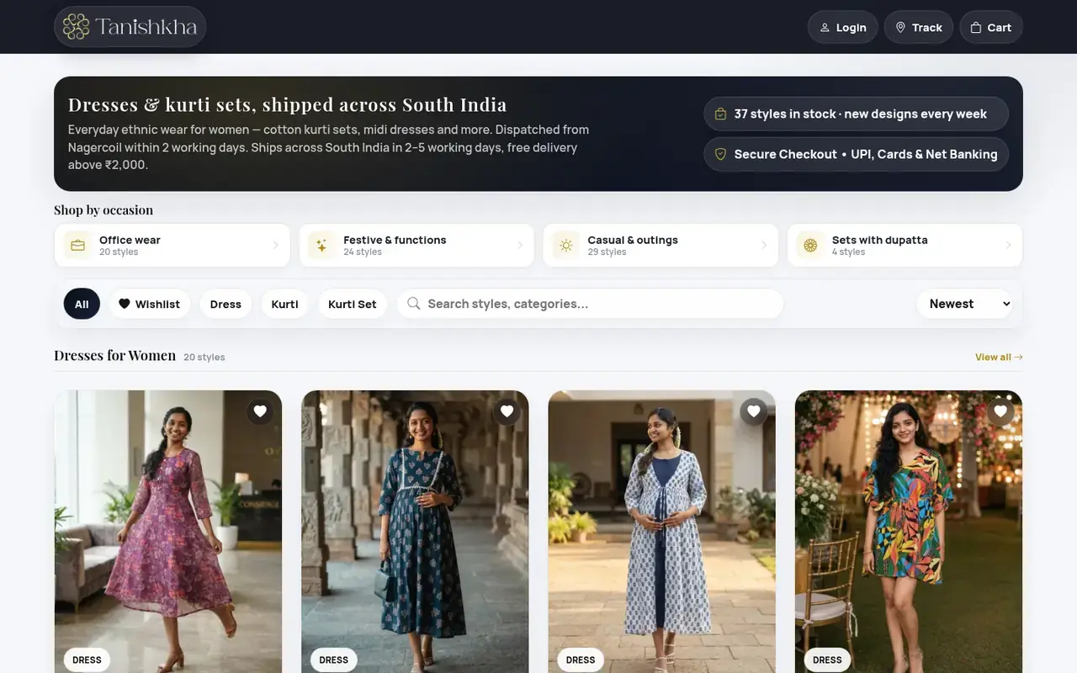Click the Tanishkha brand name
Image resolution: width=1077 pixels, height=673 pixels.
coord(146,27)
